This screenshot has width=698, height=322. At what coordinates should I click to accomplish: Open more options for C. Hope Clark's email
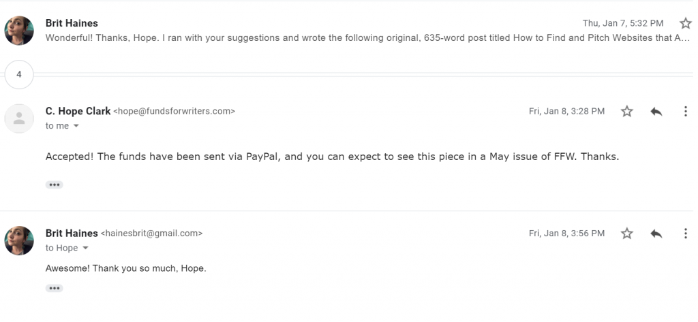tap(686, 111)
